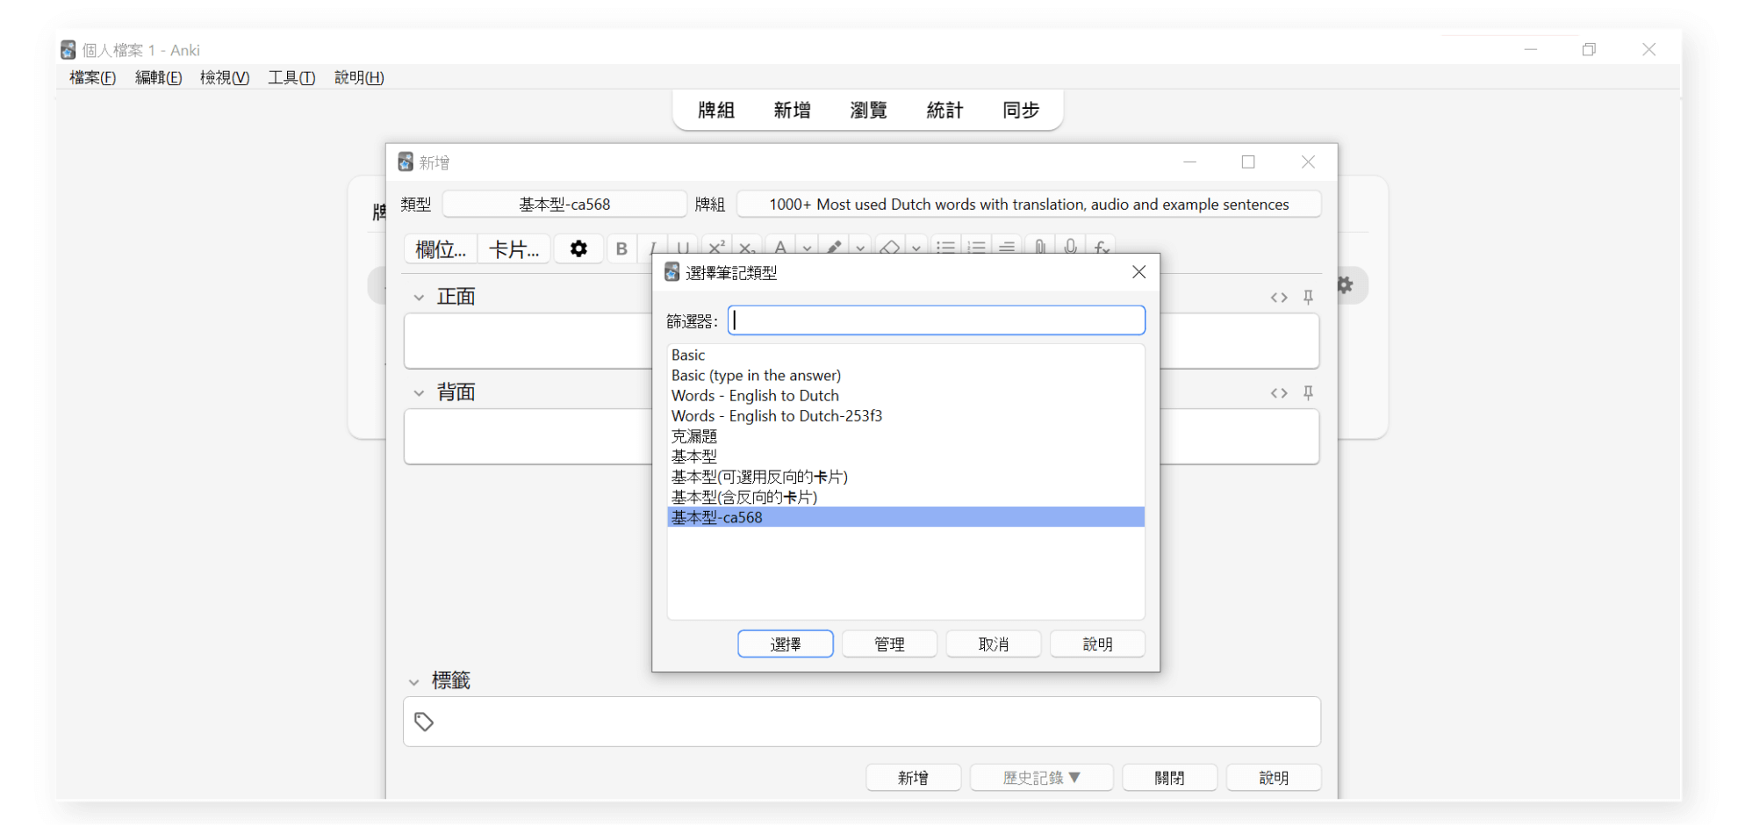1738x834 pixels.
Task: Collapse the 背面 field section
Action: tap(419, 393)
